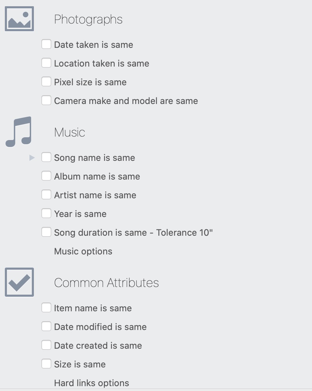Check Size is same
The height and width of the screenshot is (391, 312).
point(46,364)
